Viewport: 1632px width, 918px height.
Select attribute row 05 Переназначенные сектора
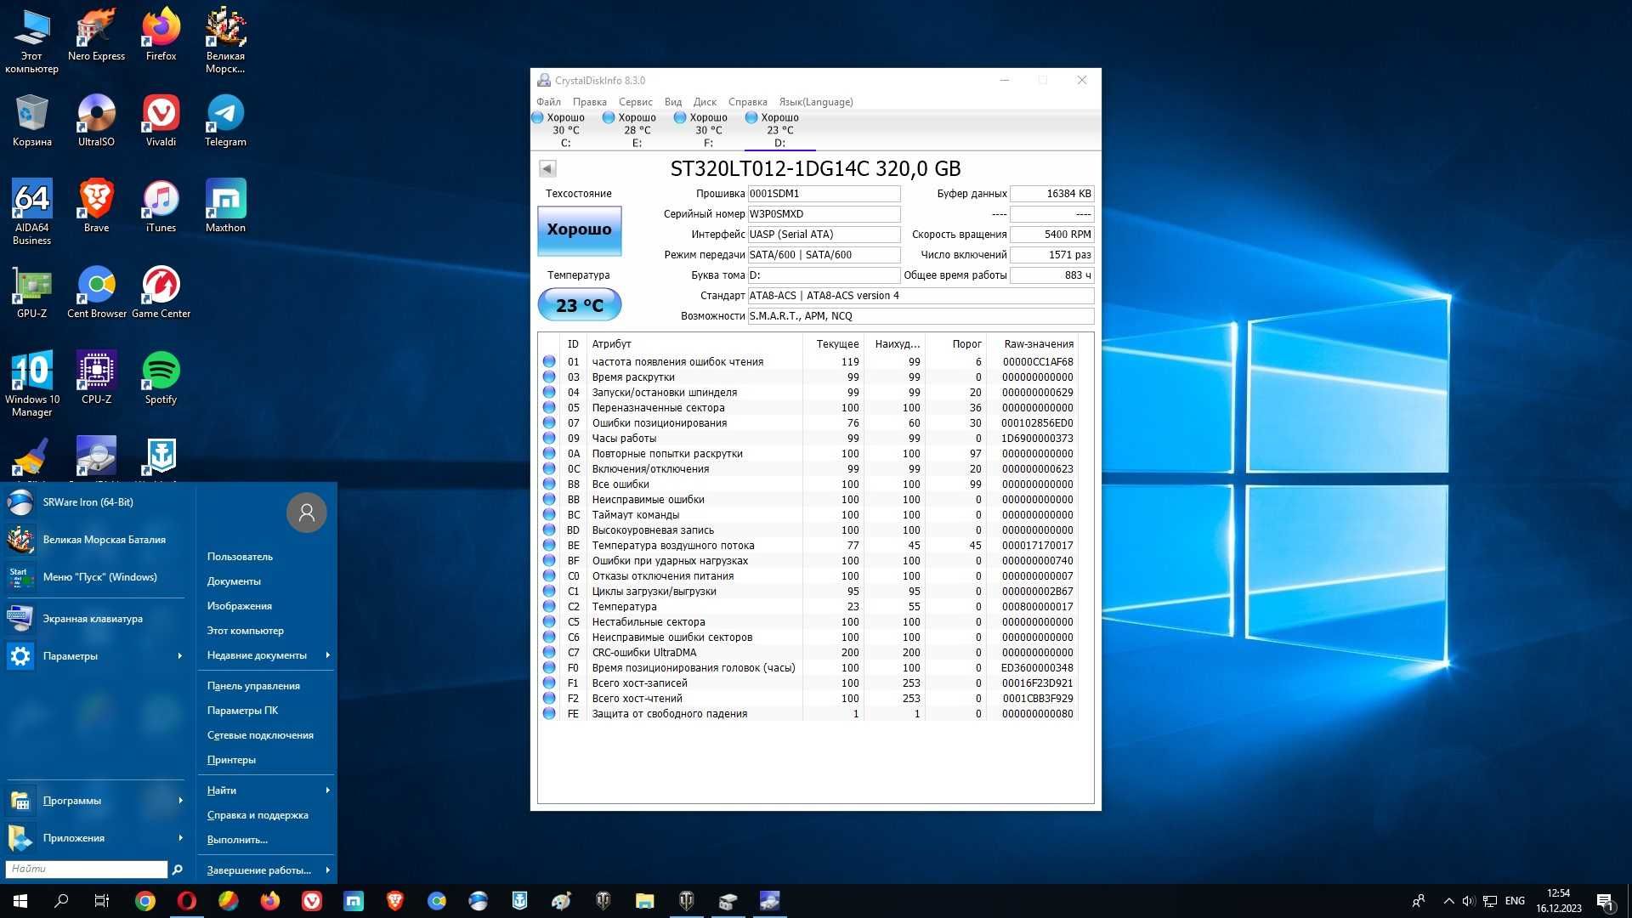[808, 408]
